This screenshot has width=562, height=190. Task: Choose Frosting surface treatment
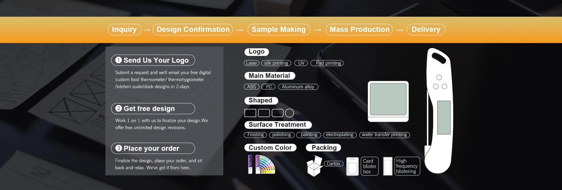(x=255, y=135)
